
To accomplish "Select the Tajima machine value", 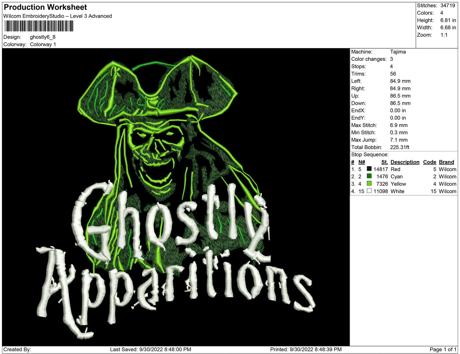I will click(398, 52).
